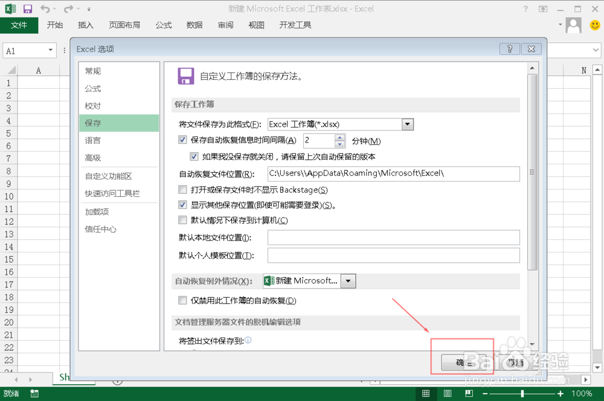Toggle 如果我没保存就关闭 keep last version checkbox

pyautogui.click(x=194, y=156)
